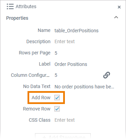Viewport: 126px width, 139px height.
Task: Open the Column Configuration link icon
Action: [x=107, y=75]
